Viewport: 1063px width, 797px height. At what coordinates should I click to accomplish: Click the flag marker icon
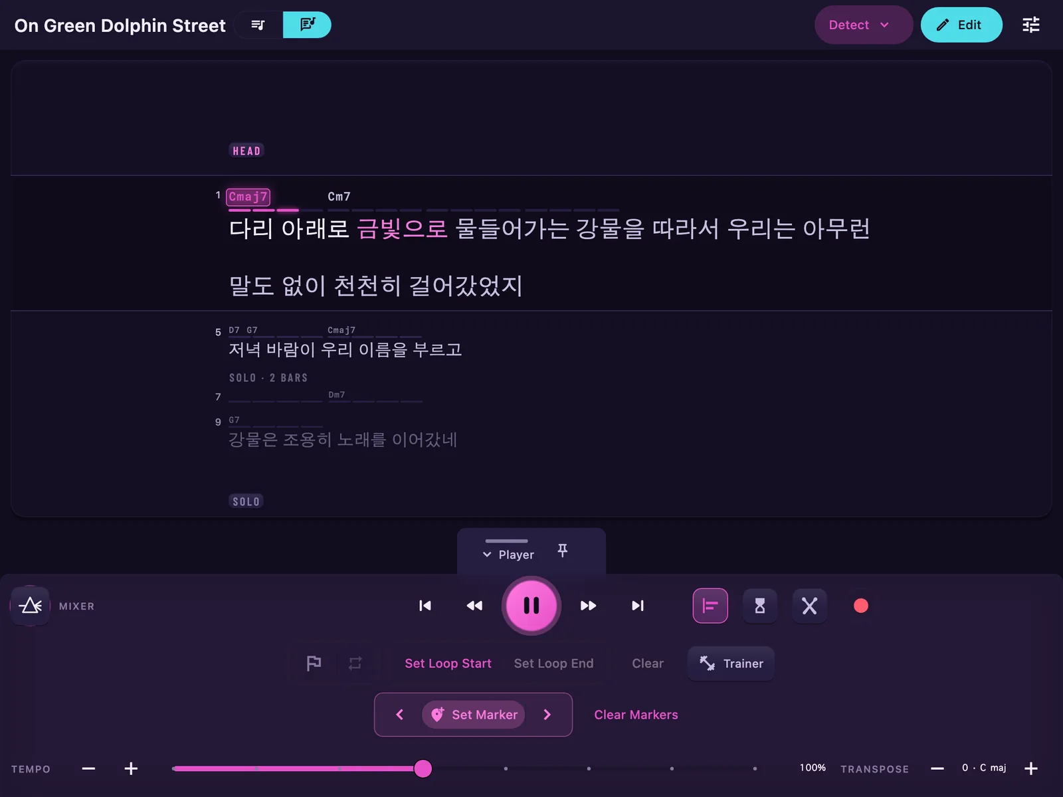coord(314,664)
